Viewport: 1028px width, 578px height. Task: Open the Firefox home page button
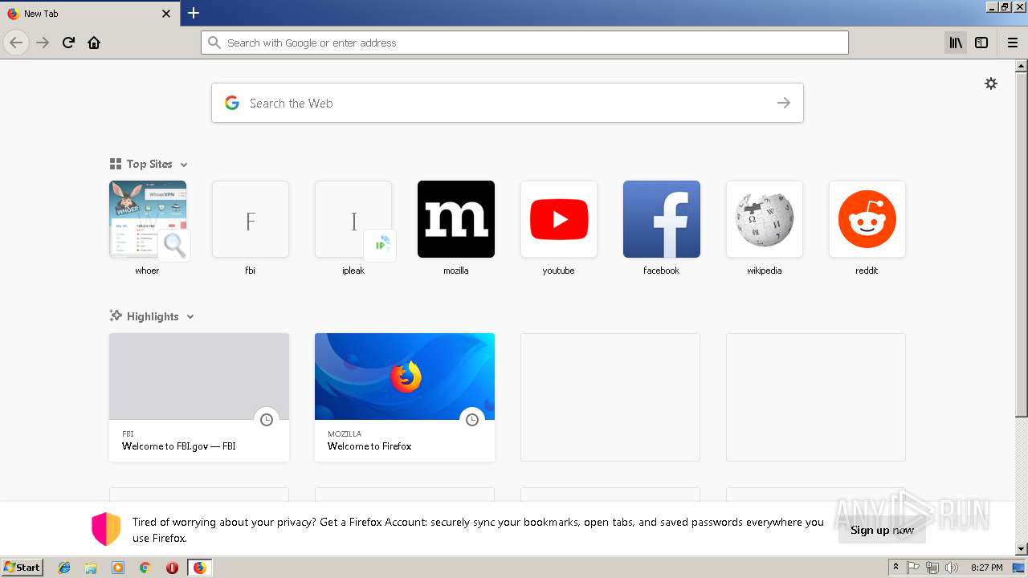click(x=94, y=43)
